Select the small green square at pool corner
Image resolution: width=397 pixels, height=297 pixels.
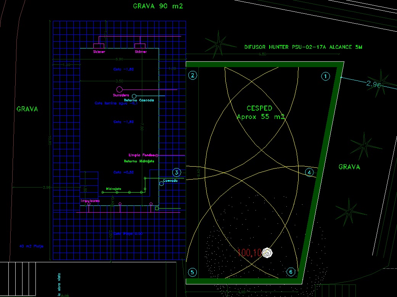click(x=157, y=209)
